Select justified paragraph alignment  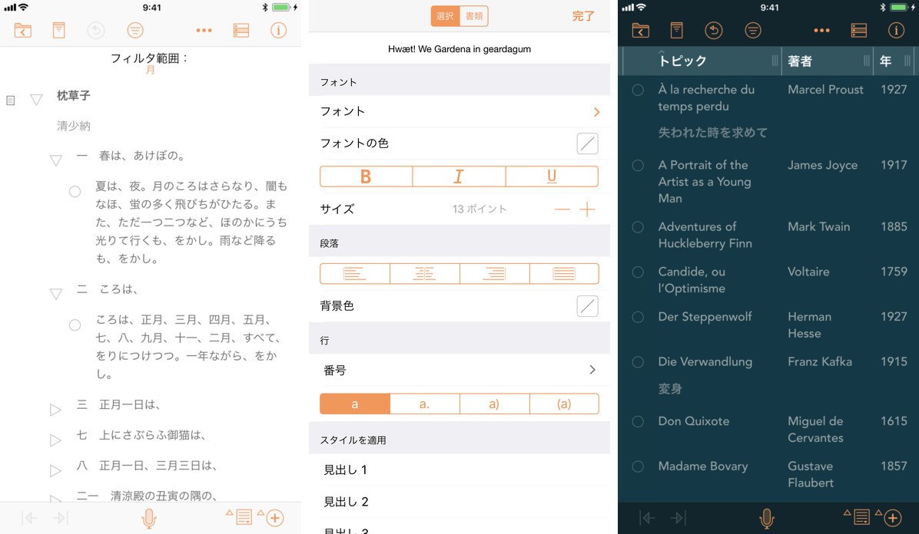(x=564, y=273)
